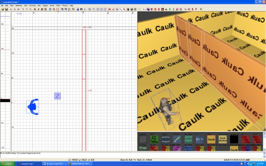
Task: Click the red letter D toolbar icon
Action: click(159, 9)
